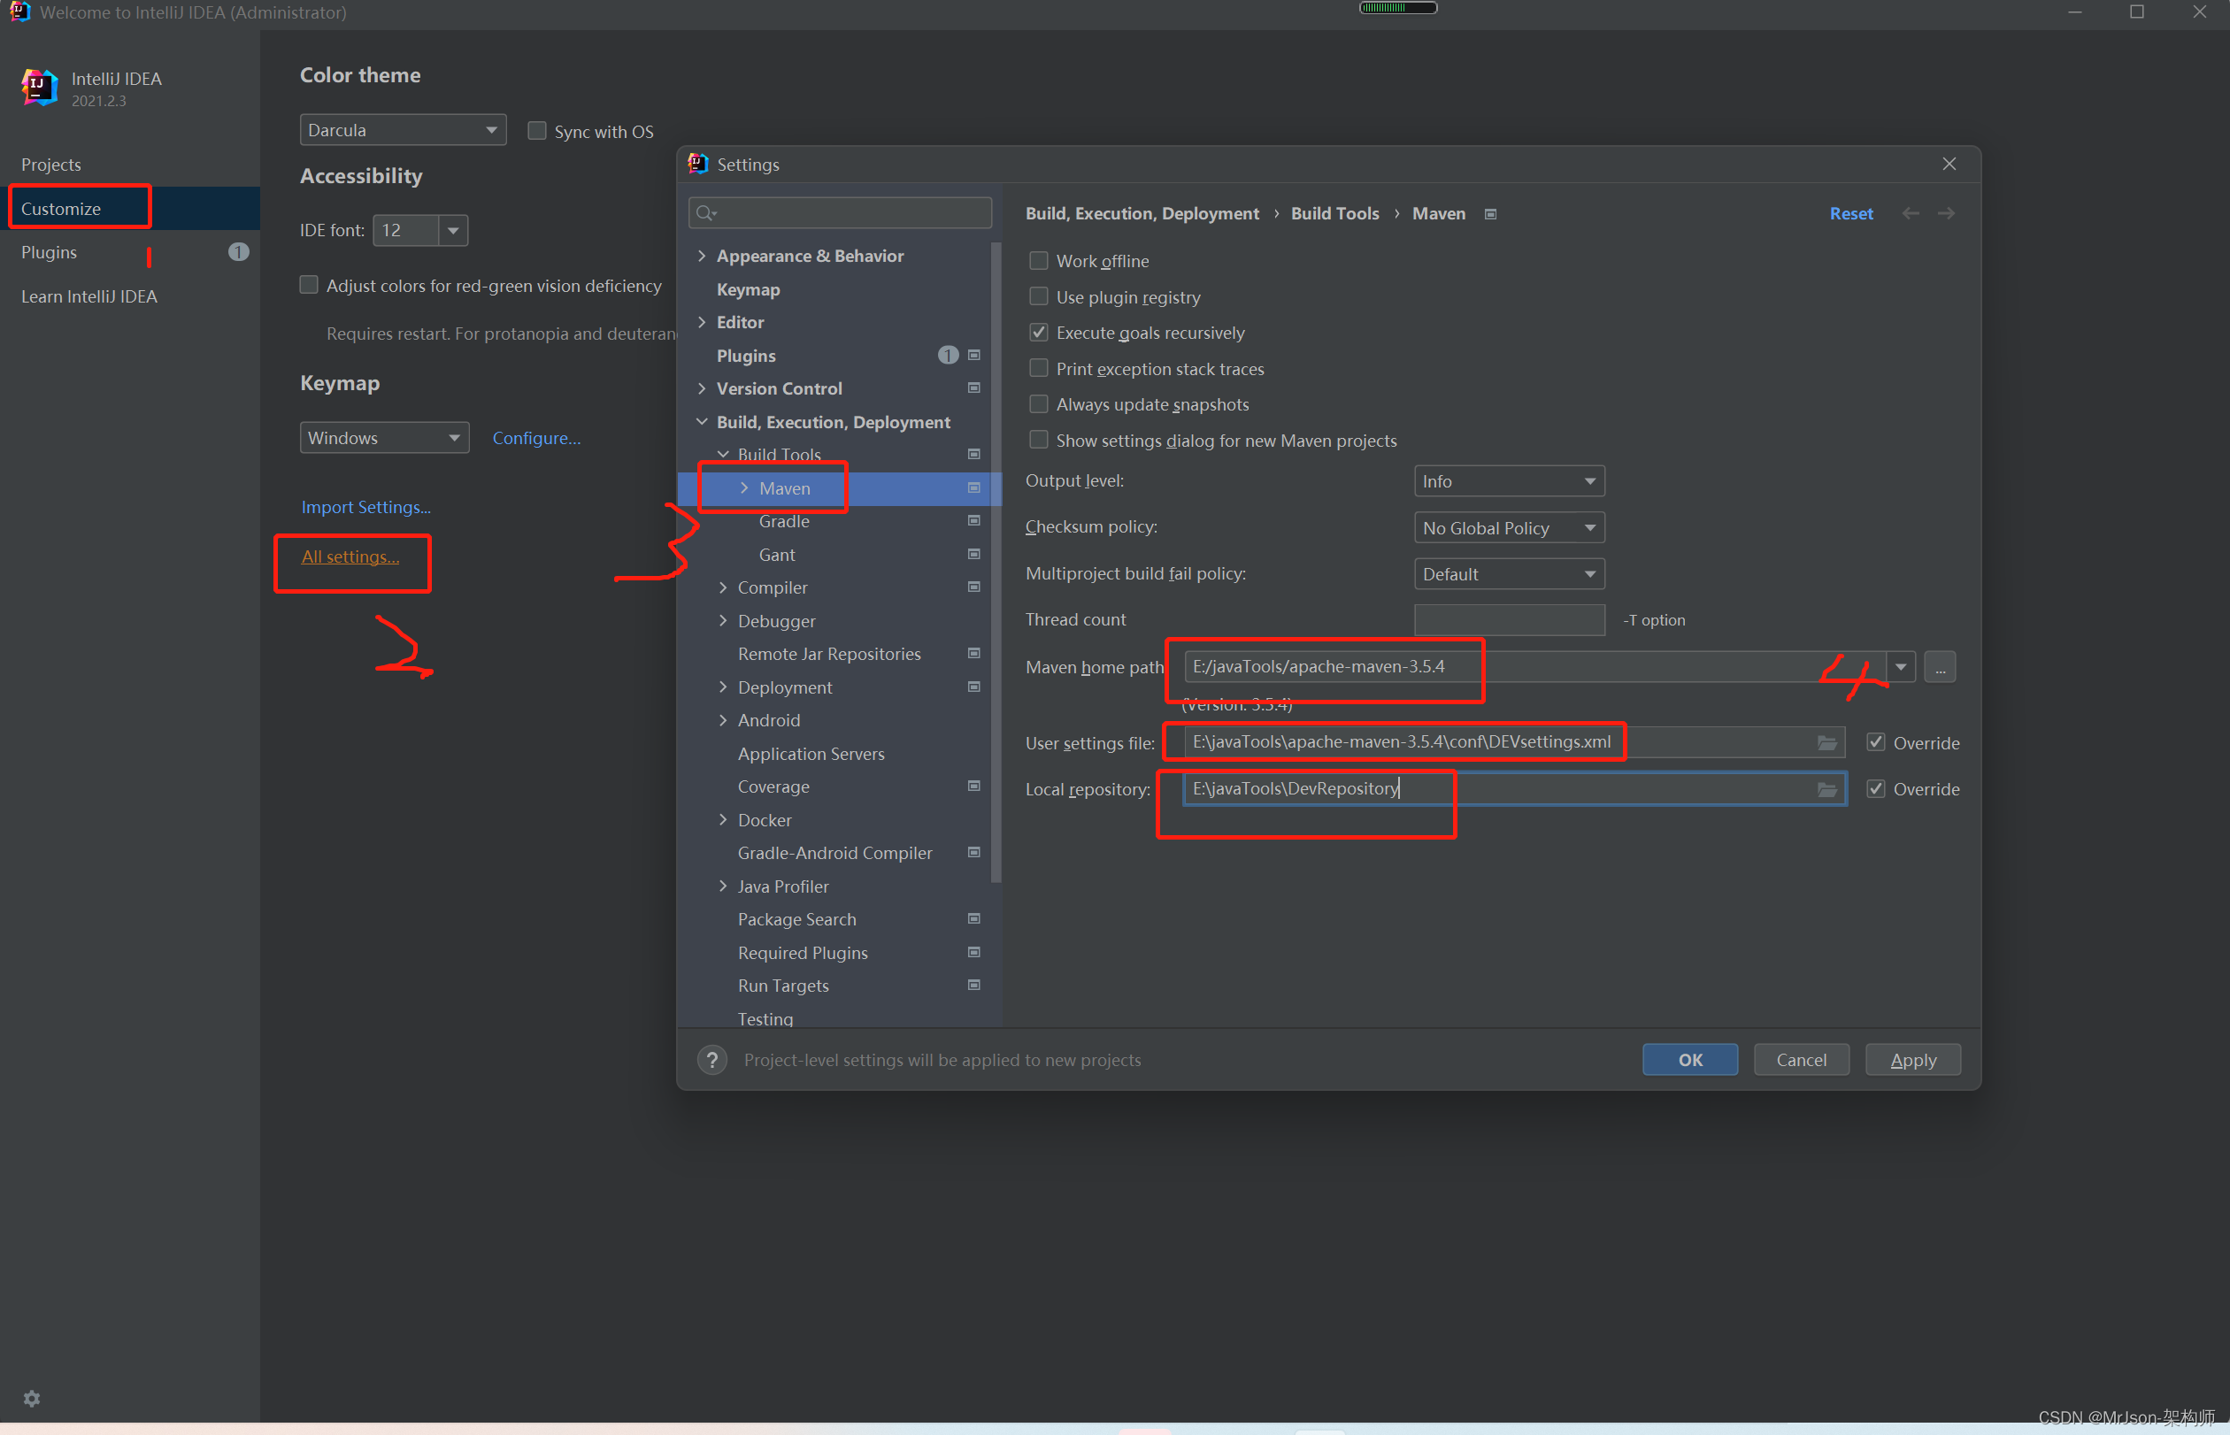Click the back arrow next to Reset
Viewport: 2230px width, 1435px height.
tap(1911, 213)
